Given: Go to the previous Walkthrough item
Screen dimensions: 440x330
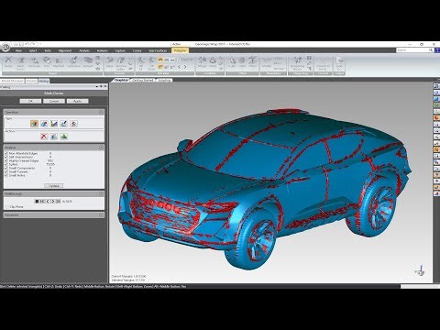Looking at the screenshot, I should 48,202.
